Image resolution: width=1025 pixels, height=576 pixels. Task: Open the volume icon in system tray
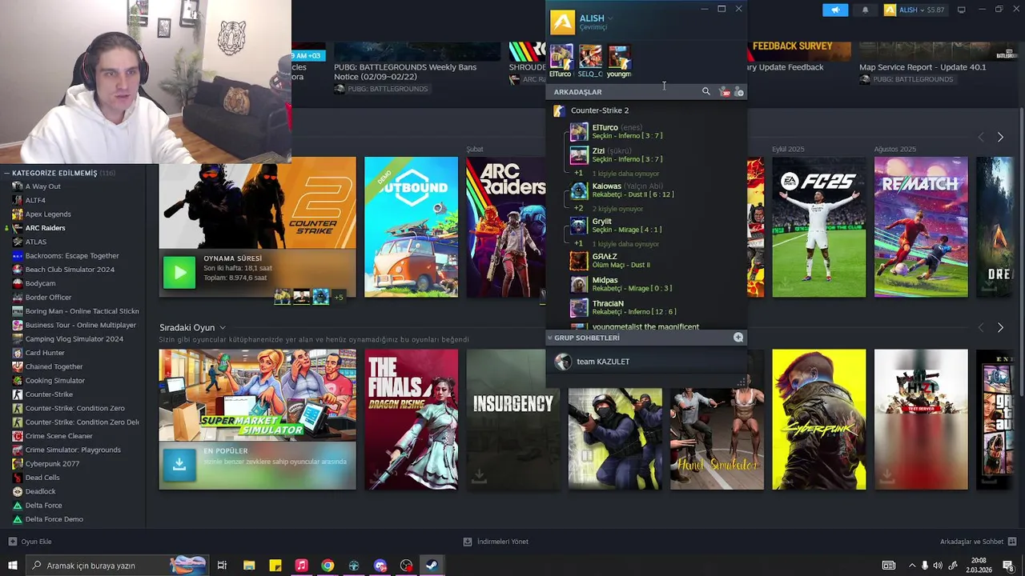[938, 566]
